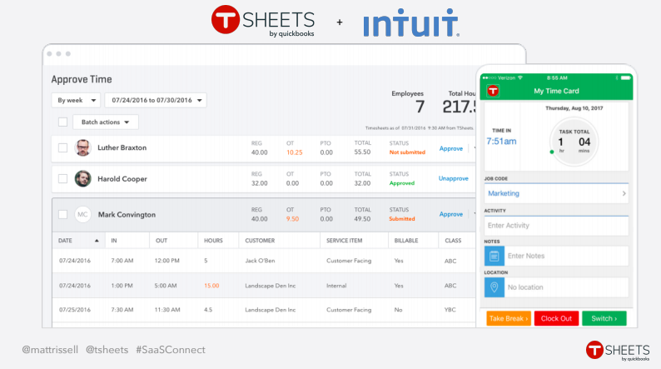The height and width of the screenshot is (369, 661).
Task: Click the No location field
Action: point(566,287)
